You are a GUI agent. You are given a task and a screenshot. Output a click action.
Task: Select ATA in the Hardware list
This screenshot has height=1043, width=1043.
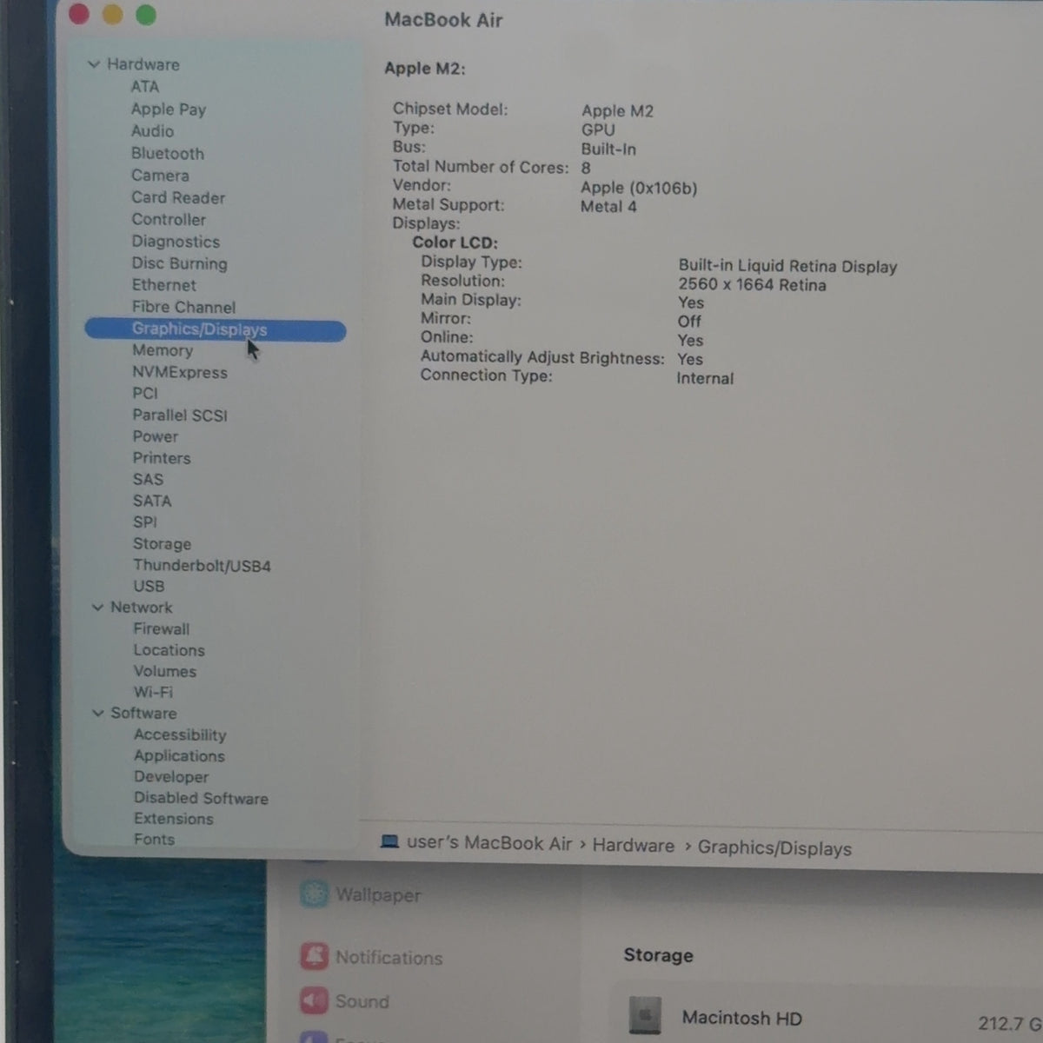[x=145, y=87]
